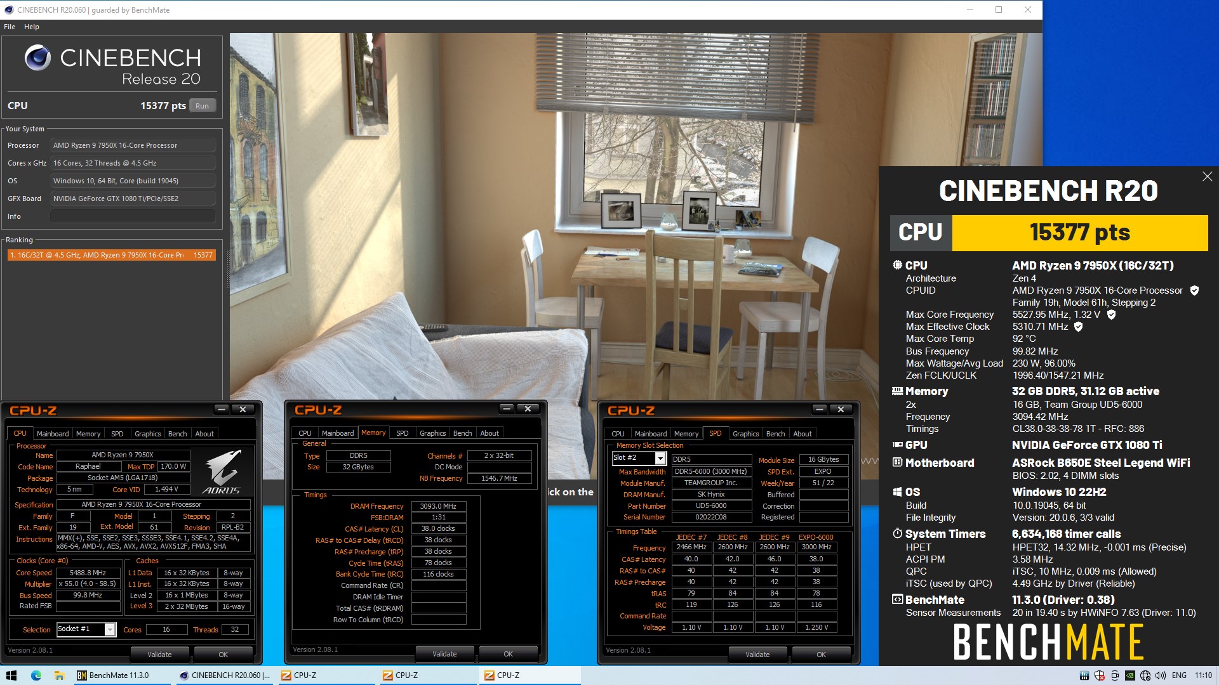The height and width of the screenshot is (685, 1219).
Task: Switch to CINEBENCH R20.060 taskbar button
Action: 225,675
